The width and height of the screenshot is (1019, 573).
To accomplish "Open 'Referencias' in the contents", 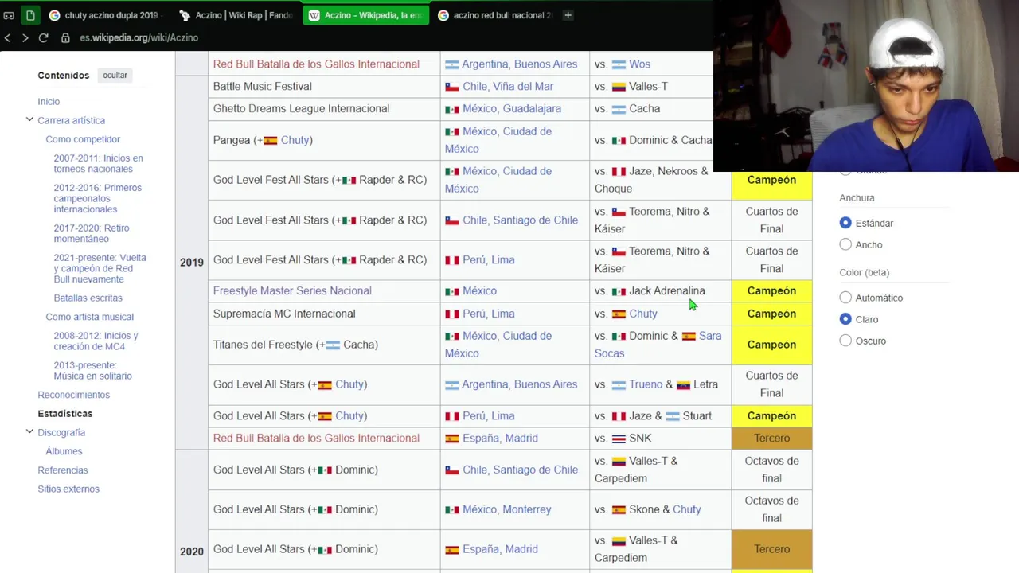I will pyautogui.click(x=63, y=470).
